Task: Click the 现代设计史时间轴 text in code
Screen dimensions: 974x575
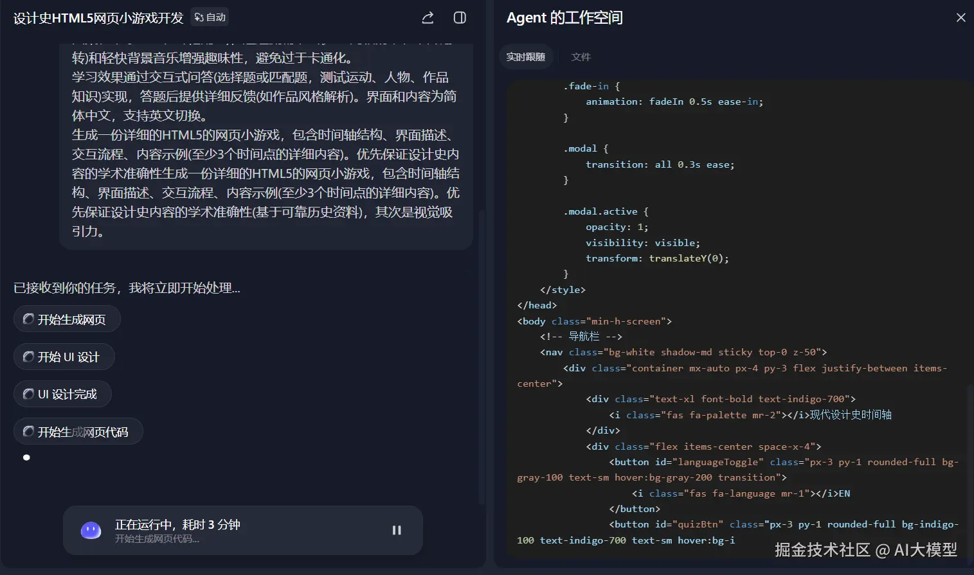Action: coord(851,415)
